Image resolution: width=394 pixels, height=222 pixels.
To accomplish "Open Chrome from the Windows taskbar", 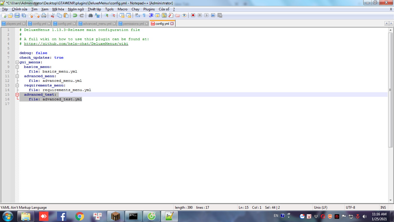I will (80, 216).
